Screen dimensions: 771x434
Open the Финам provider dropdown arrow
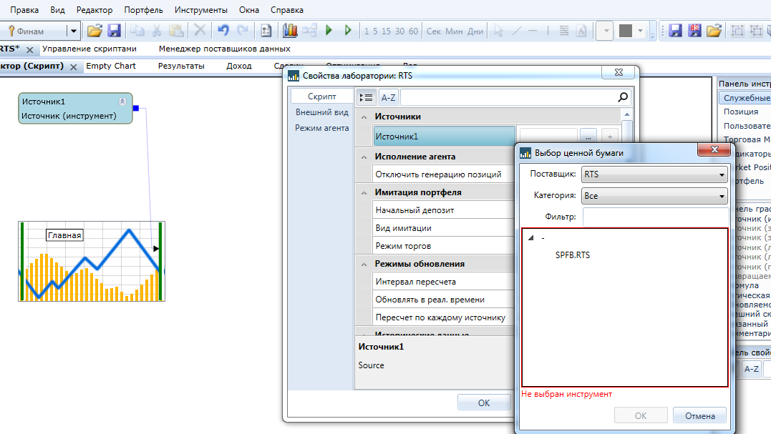click(73, 31)
